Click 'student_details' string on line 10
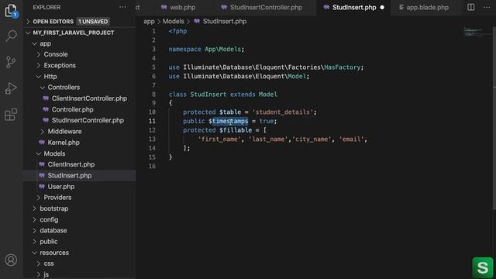This screenshot has width=496, height=279. click(x=282, y=112)
